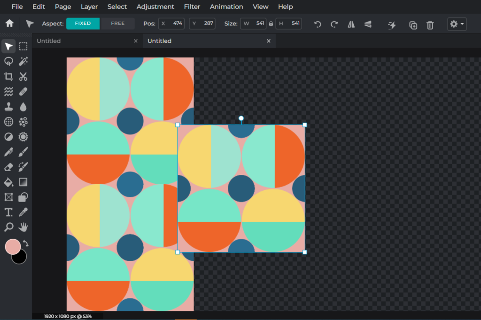Switch to the first Untitled tab
481x320 pixels.
48,41
